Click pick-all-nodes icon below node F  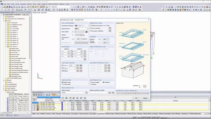click(85, 59)
